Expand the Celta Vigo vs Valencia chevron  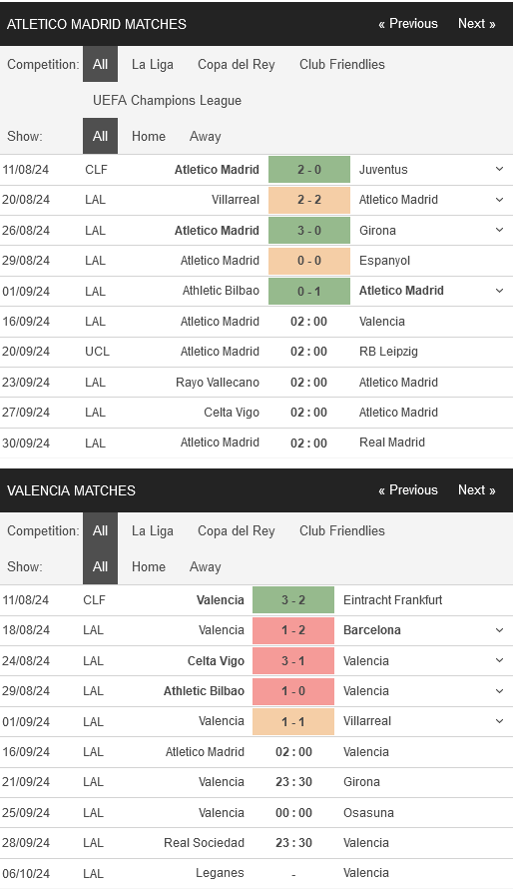499,660
